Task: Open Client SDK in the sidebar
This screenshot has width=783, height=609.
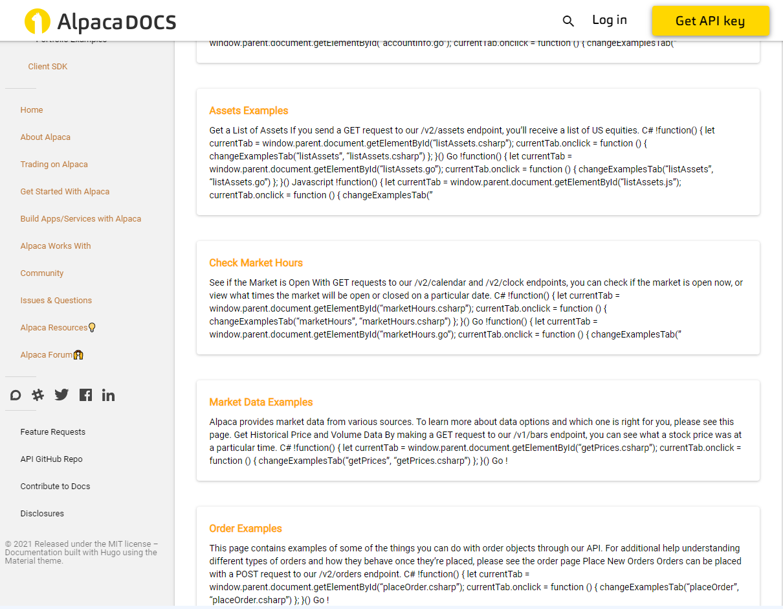Action: 48,67
